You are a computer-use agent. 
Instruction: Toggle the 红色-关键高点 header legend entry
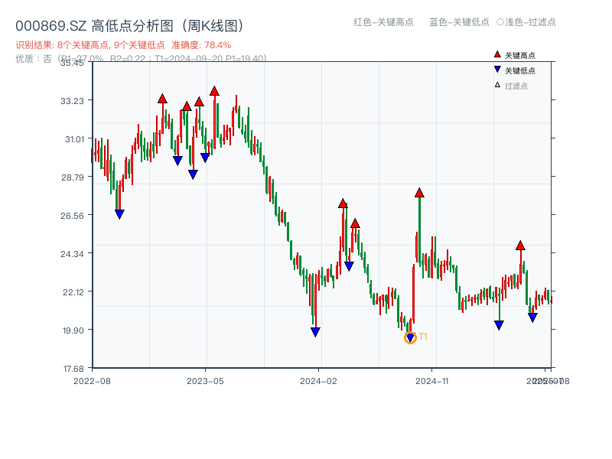[383, 22]
